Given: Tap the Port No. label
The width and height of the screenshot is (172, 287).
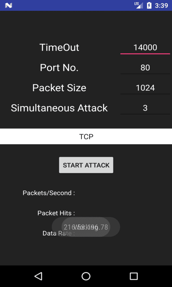Looking at the screenshot, I should (59, 68).
